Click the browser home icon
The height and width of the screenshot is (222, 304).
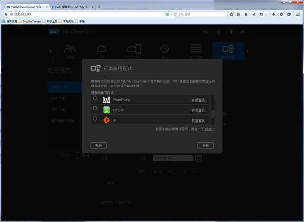click(246, 14)
